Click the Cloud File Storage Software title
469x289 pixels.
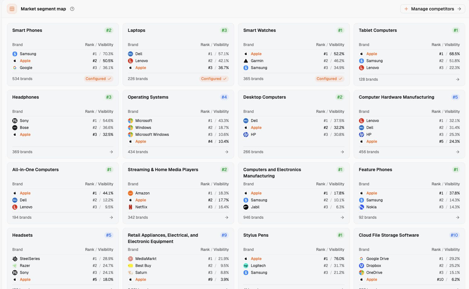point(389,235)
